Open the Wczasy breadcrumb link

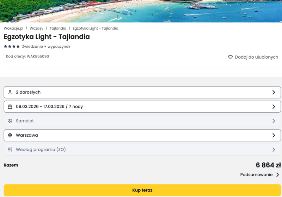coord(36,28)
